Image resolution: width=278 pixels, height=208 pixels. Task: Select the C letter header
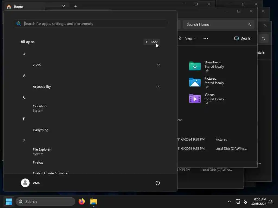24,97
